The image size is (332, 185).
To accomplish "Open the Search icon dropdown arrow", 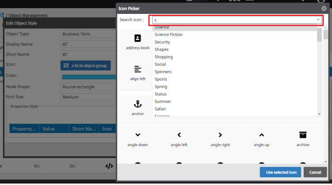I will click(318, 20).
